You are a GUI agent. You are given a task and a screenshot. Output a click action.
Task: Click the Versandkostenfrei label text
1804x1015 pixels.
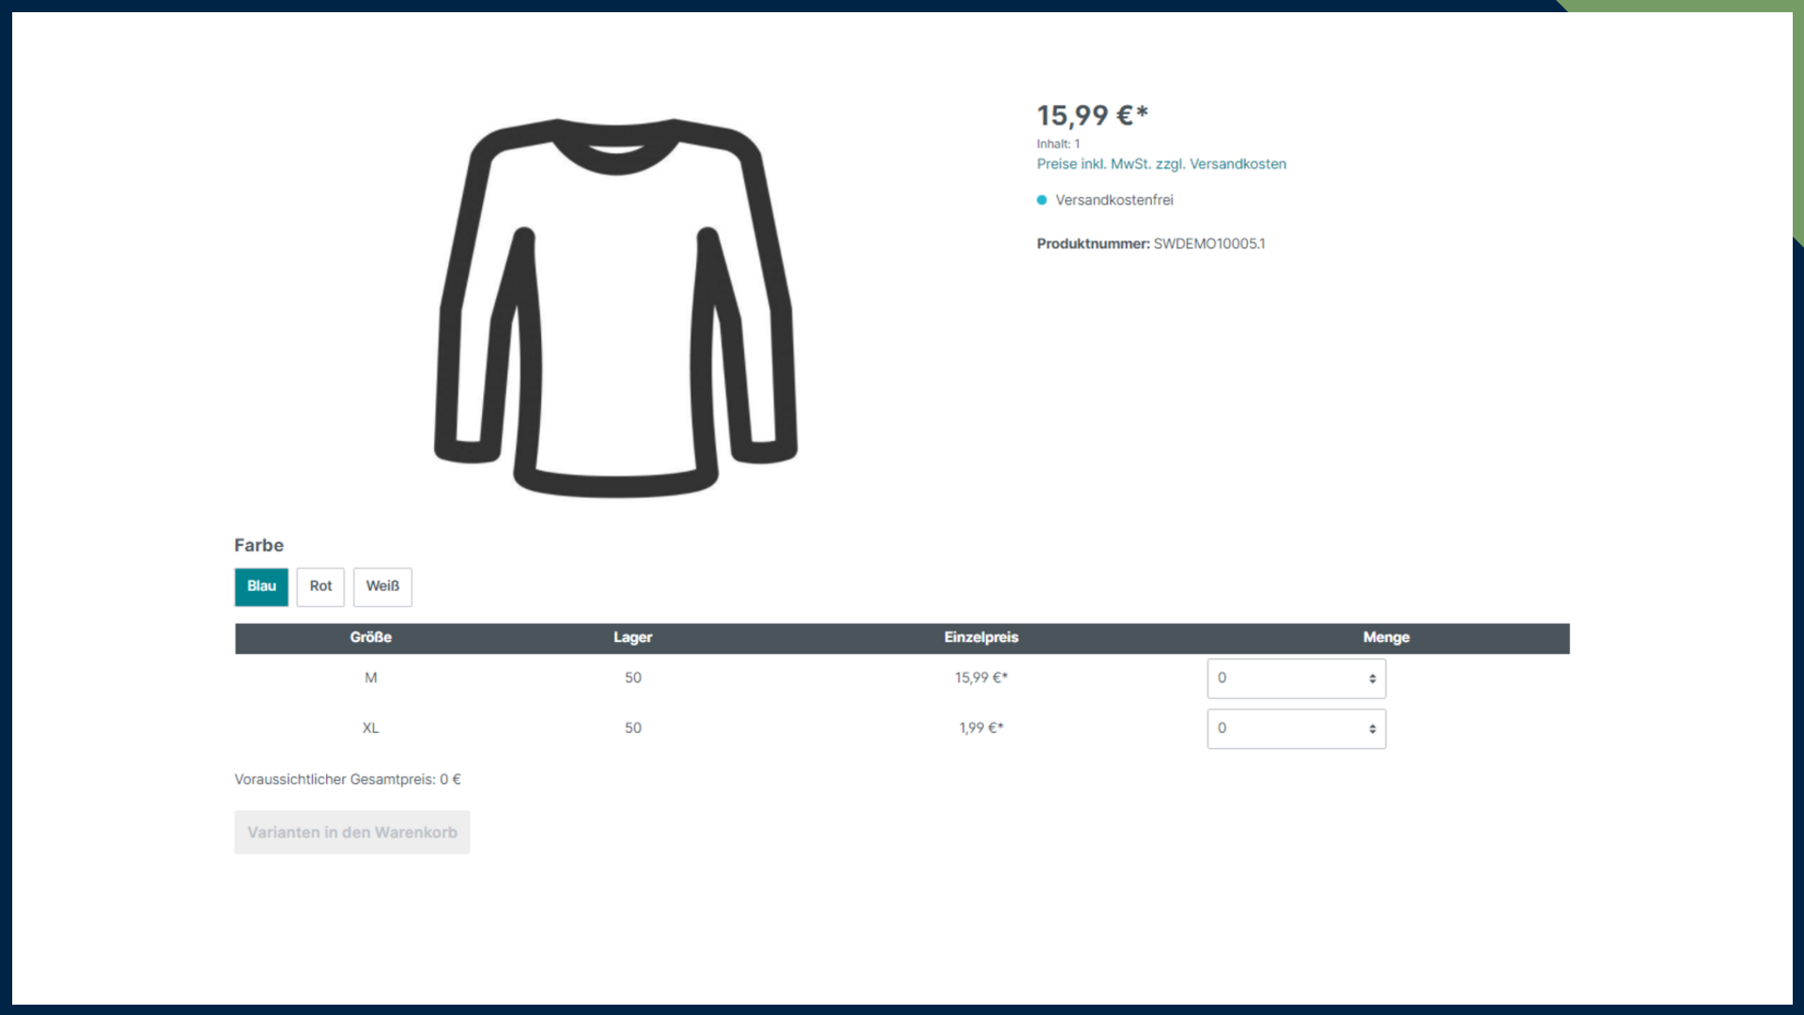1113,200
